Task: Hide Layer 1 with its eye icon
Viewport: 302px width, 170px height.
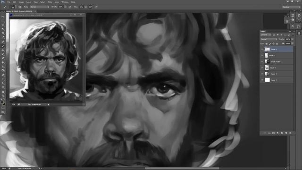Action: pyautogui.click(x=262, y=80)
